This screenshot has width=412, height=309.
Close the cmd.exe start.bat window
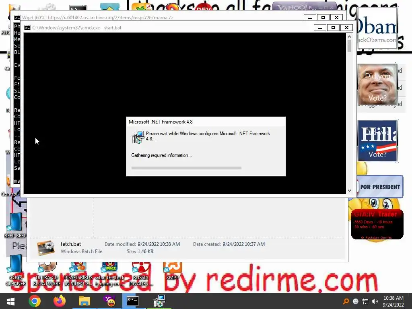(x=346, y=28)
